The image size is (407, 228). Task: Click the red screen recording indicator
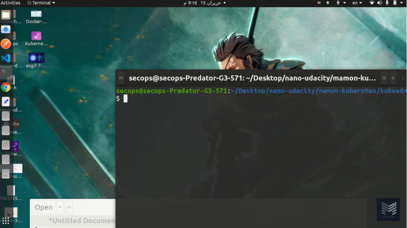pyautogui.click(x=319, y=3)
